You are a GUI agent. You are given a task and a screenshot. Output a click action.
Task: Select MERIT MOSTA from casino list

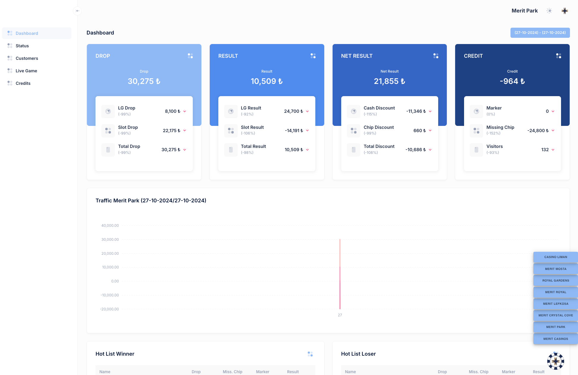(555, 269)
